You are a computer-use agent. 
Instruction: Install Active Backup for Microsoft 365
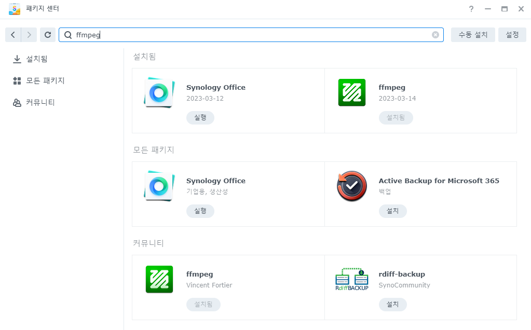click(x=392, y=211)
